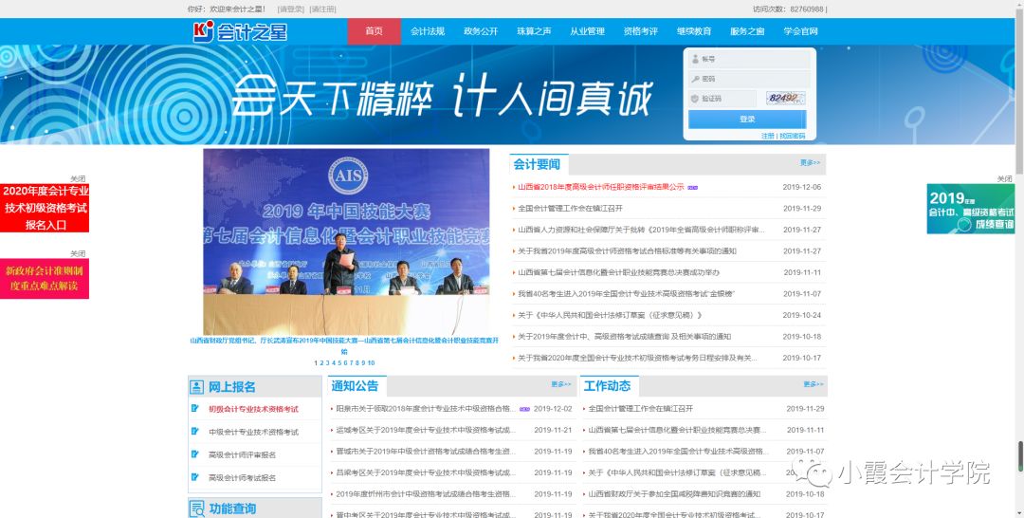
Task: Go to slide 10 in slideshow pager
Action: [x=371, y=362]
